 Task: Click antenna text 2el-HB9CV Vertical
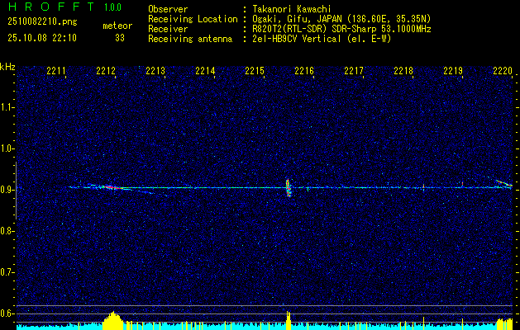click(296, 39)
